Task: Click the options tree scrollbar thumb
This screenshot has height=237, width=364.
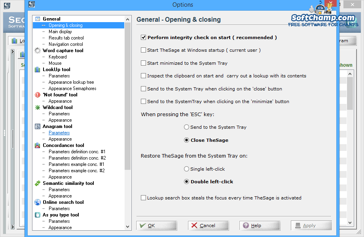Action: click(x=127, y=96)
